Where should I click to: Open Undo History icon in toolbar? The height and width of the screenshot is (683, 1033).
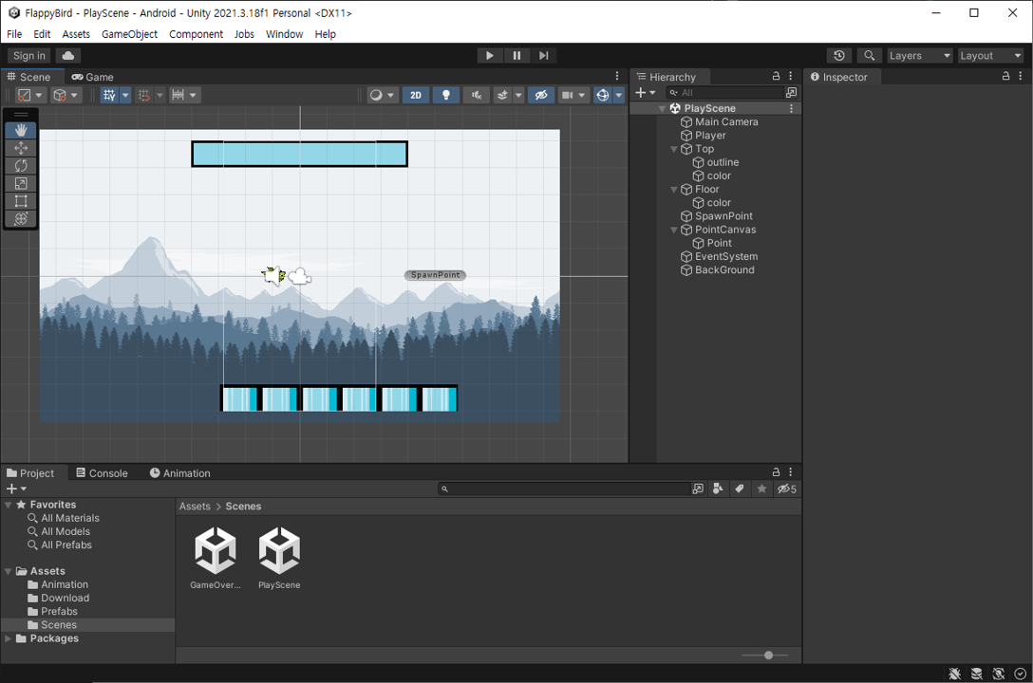coord(838,56)
